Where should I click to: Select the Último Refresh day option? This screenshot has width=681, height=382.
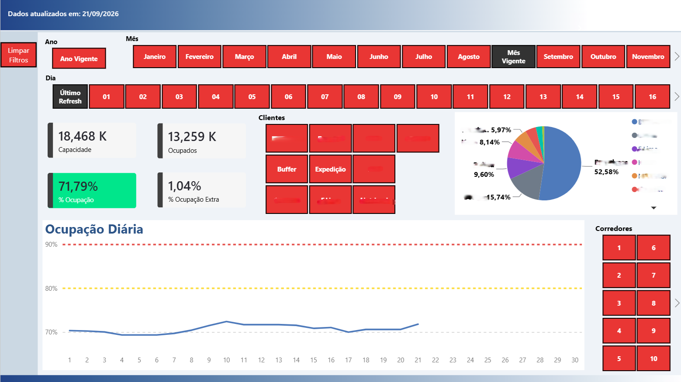pos(70,96)
